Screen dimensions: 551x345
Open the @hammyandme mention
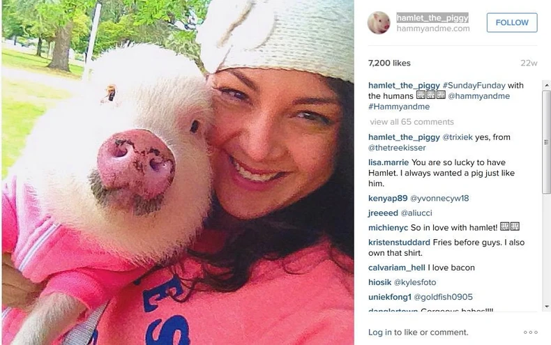[478, 96]
